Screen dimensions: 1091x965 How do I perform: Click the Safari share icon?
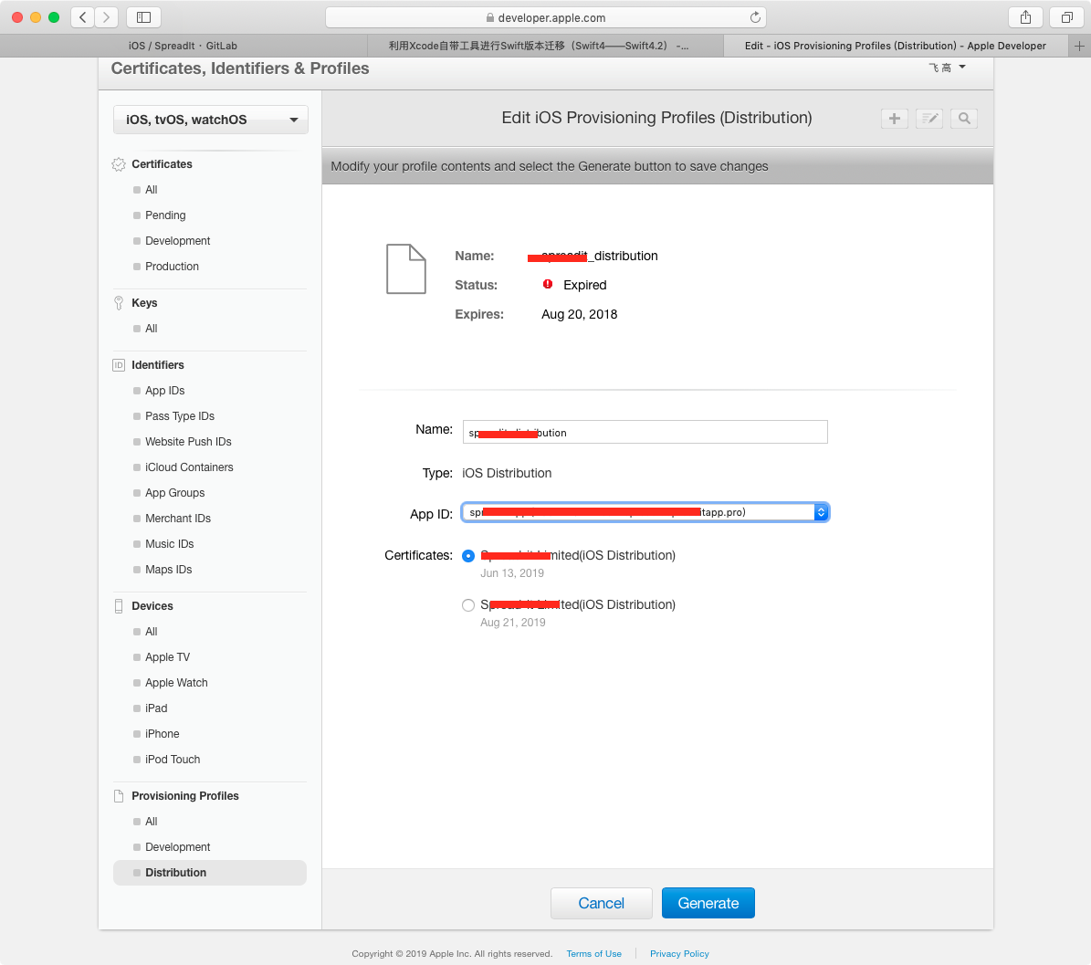click(x=1025, y=17)
